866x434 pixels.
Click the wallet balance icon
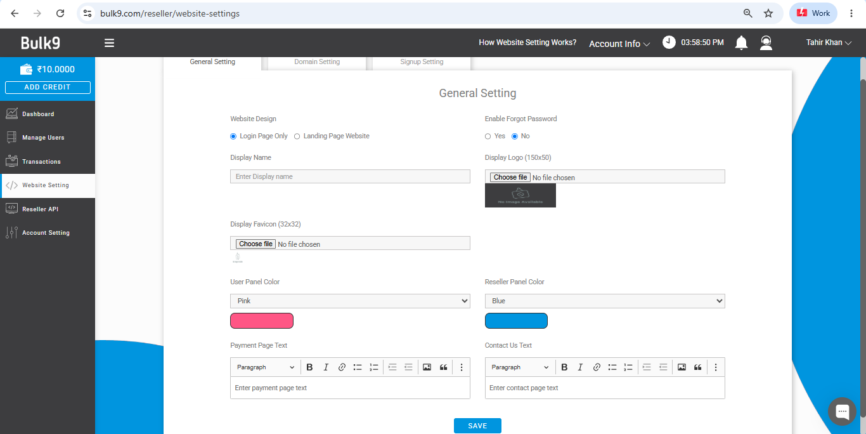click(x=26, y=69)
